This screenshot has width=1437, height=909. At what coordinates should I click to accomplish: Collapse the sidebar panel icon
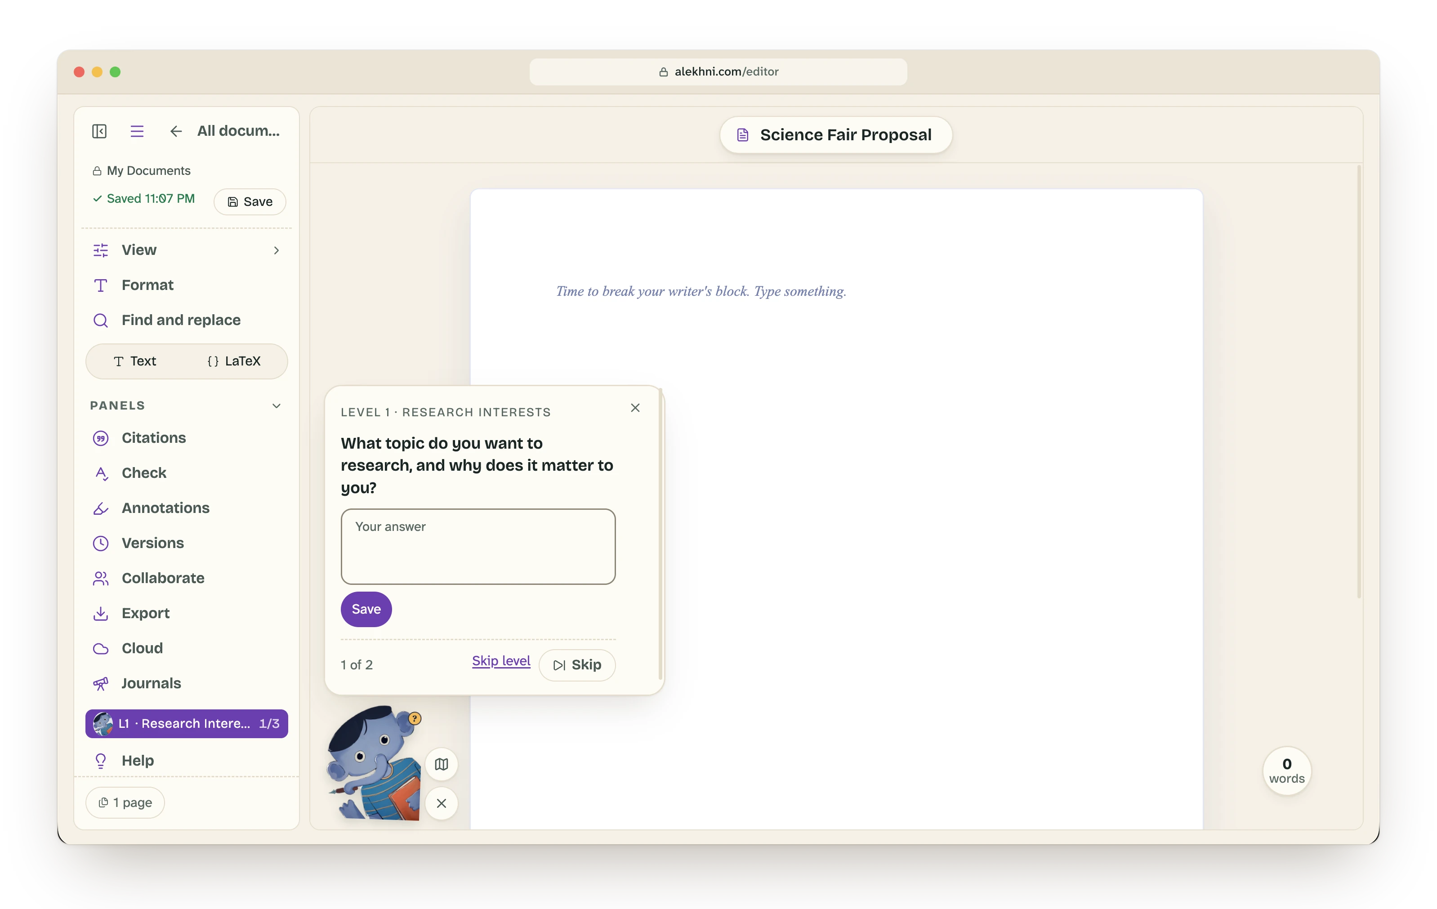pyautogui.click(x=99, y=131)
